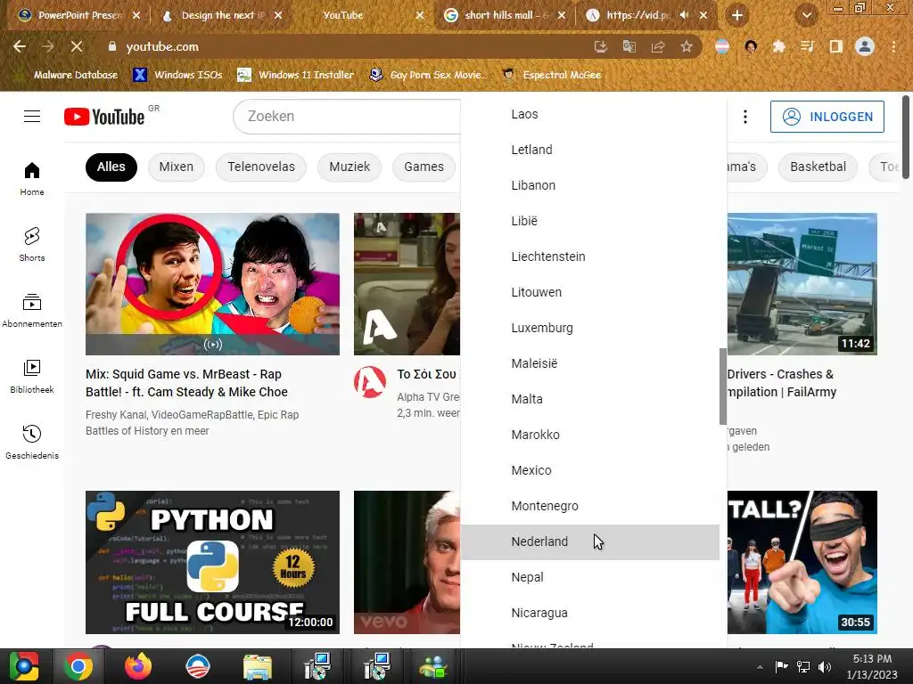The image size is (913, 684).
Task: Open Shorts in the sidebar
Action: [32, 244]
